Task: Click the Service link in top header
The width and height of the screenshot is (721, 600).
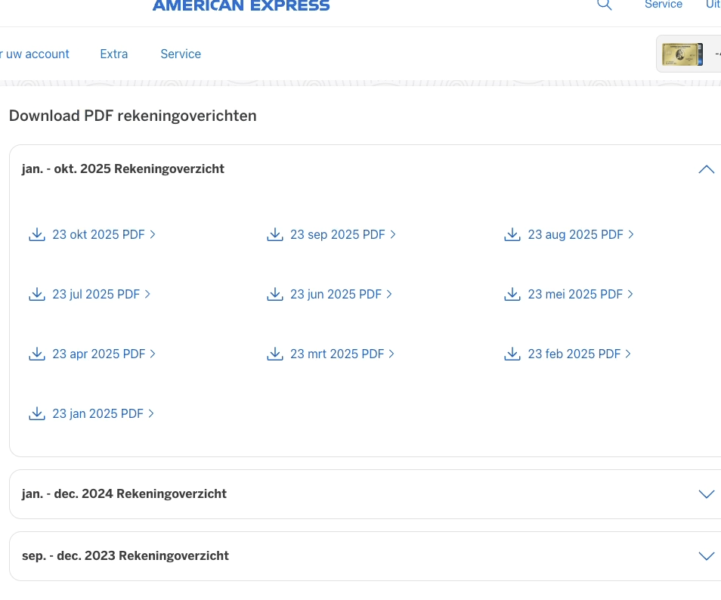Action: click(x=663, y=4)
